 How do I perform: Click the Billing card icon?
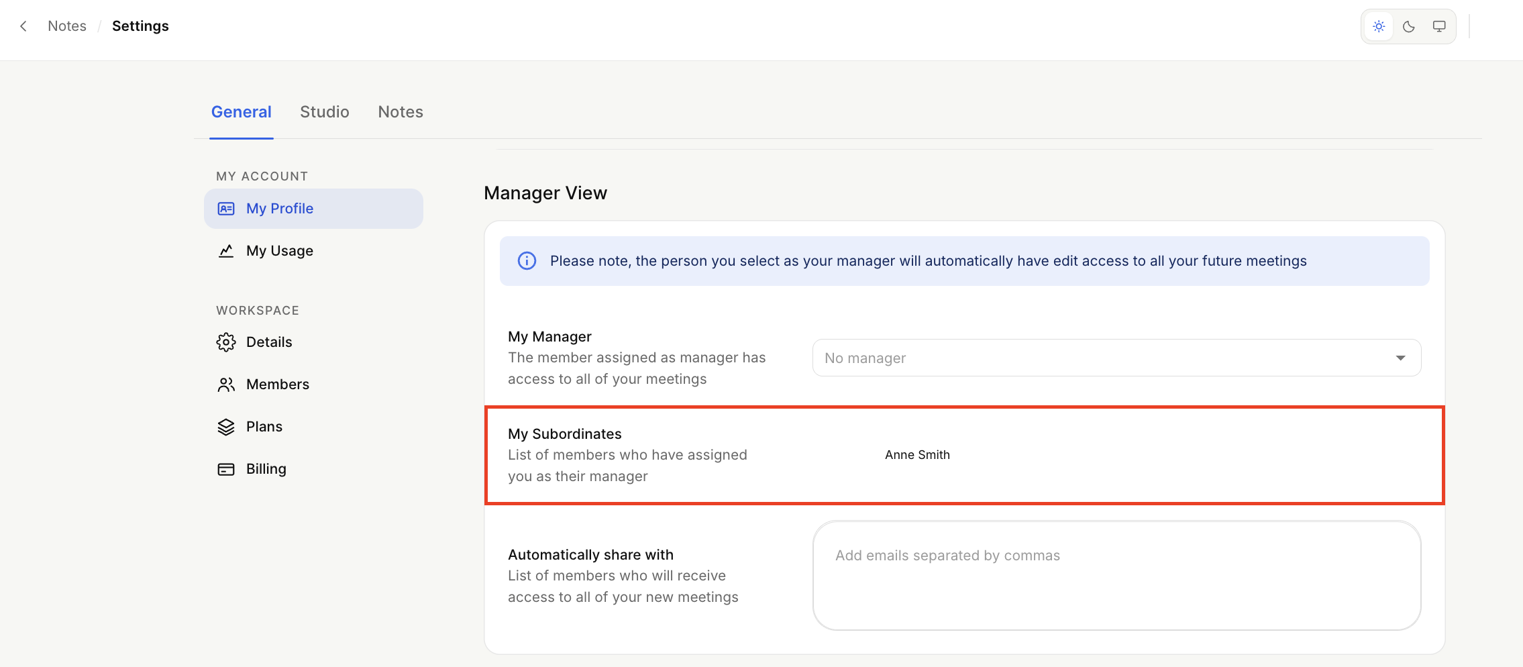point(226,469)
